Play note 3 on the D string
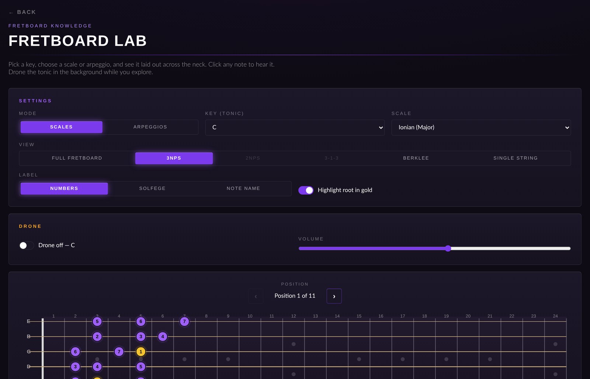This screenshot has height=379, width=590. point(75,367)
